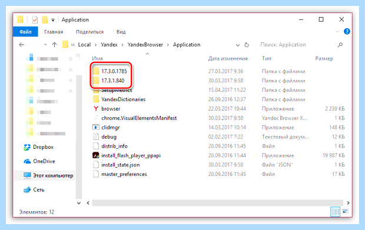The image size is (365, 230).
Task: Open the 17.3.0.1785 folder
Action: coord(114,71)
